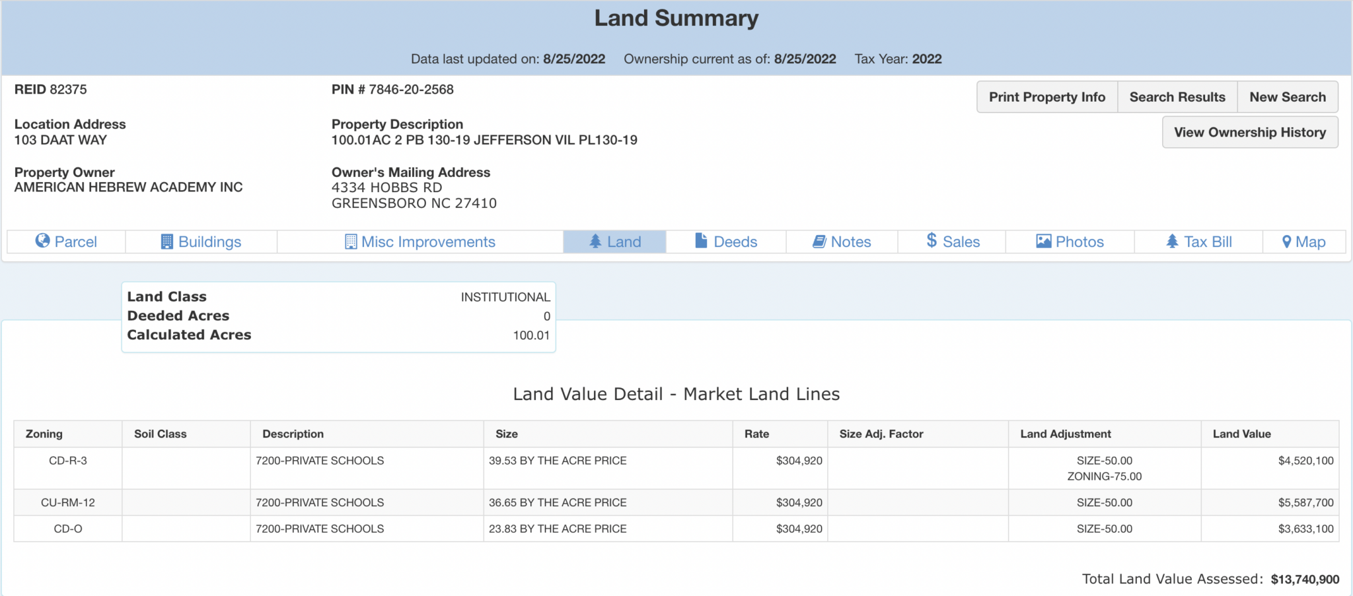1353x596 pixels.
Task: Click the dollar sign icon beside Sales
Action: (x=932, y=241)
